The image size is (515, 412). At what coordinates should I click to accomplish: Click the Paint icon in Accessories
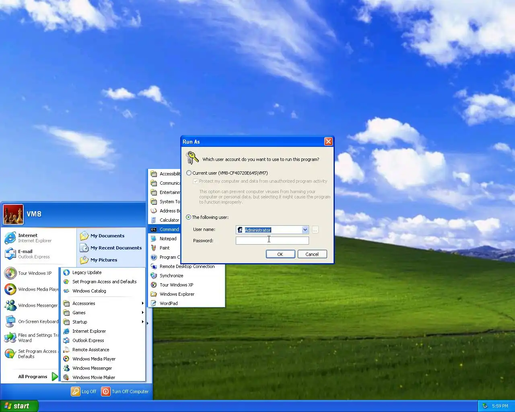coord(154,248)
